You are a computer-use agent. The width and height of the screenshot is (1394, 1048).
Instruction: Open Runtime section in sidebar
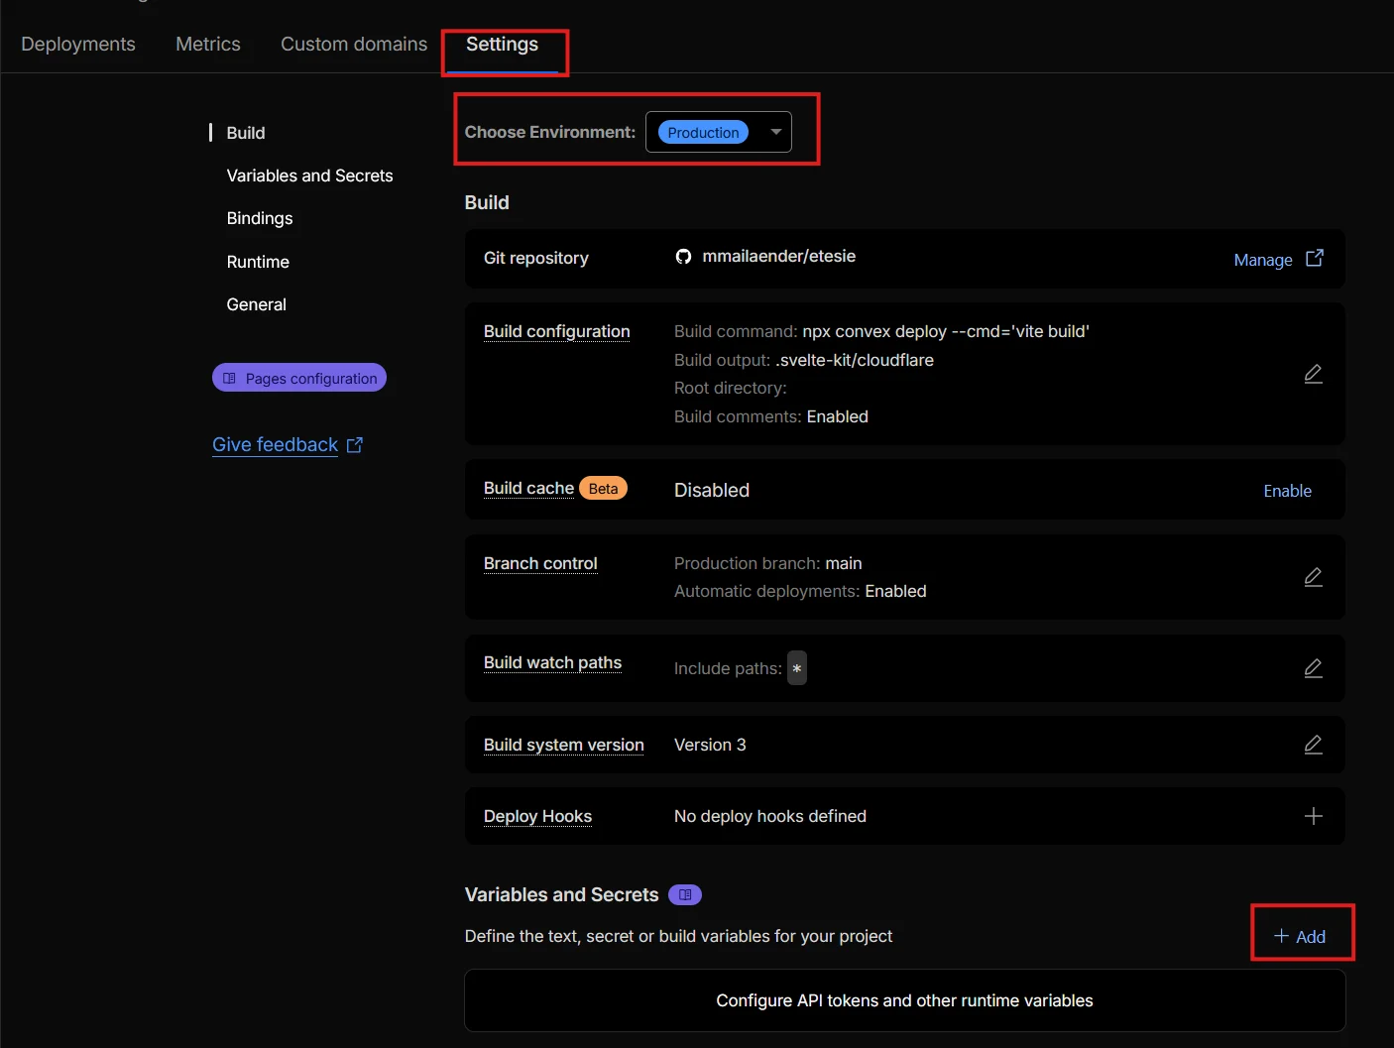click(x=258, y=262)
